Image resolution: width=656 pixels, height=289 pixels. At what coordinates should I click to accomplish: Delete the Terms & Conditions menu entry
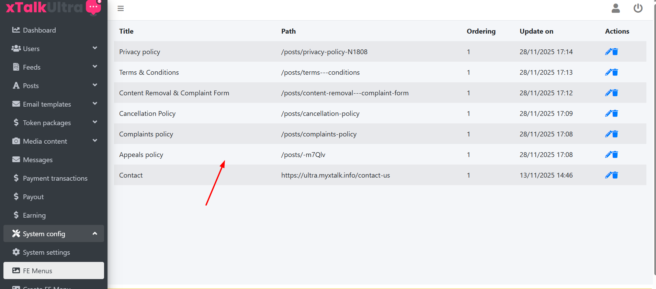615,72
